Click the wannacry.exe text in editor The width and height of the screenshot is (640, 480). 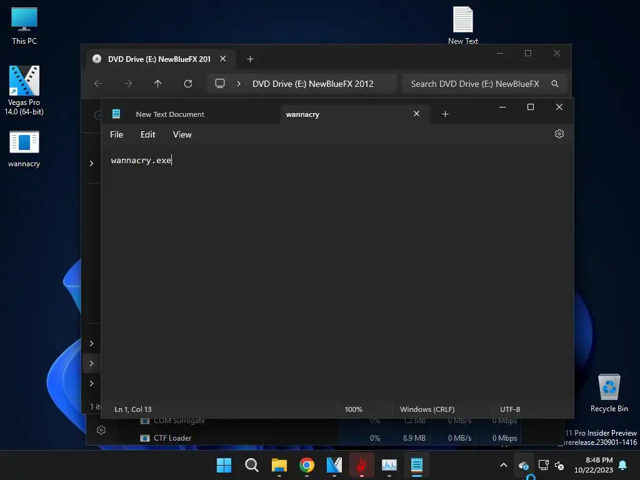[141, 161]
